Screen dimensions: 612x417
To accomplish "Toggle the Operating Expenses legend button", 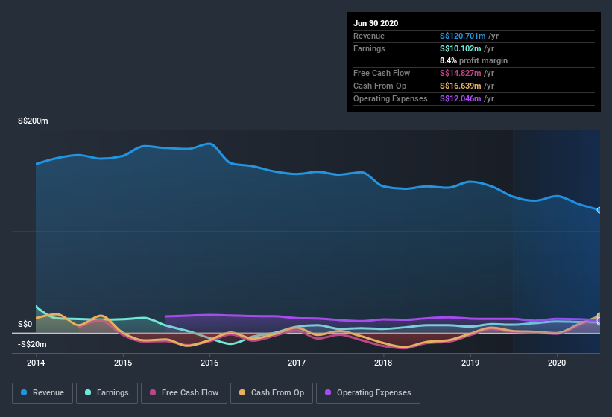I will (368, 393).
